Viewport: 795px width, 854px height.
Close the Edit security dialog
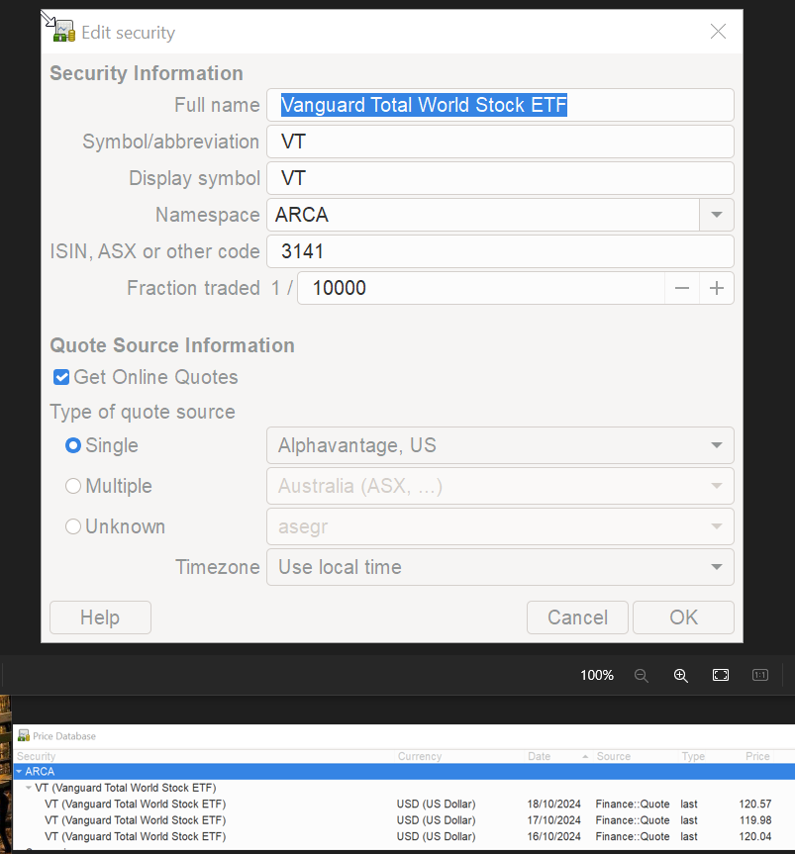point(718,32)
